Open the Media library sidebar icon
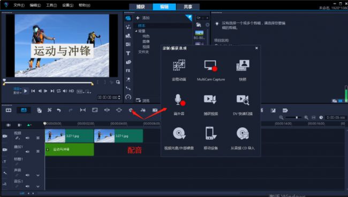This screenshot has width=348, height=197. tap(128, 18)
